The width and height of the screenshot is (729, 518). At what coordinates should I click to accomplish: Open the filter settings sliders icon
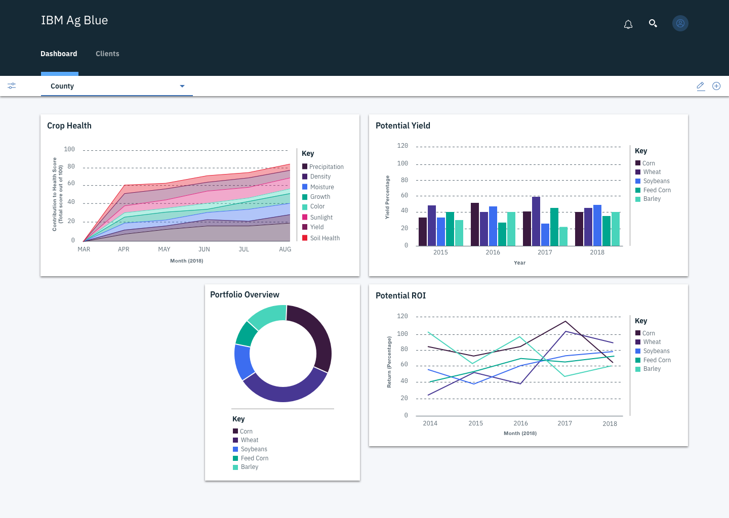click(12, 86)
